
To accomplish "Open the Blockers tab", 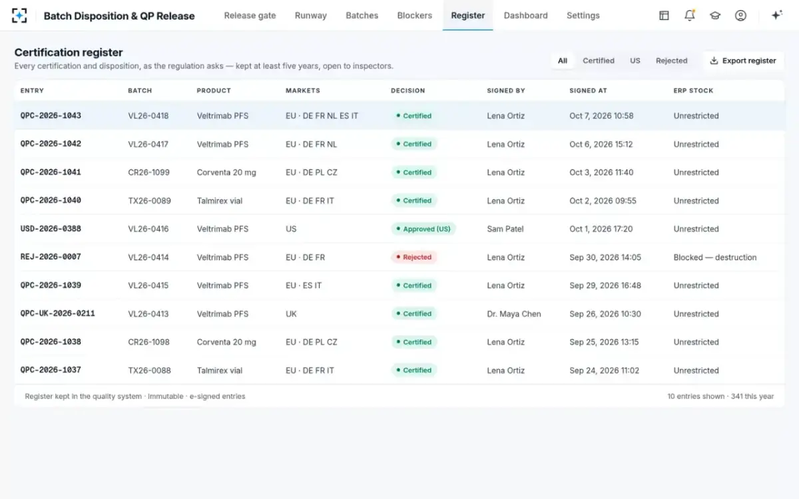I will pyautogui.click(x=414, y=15).
